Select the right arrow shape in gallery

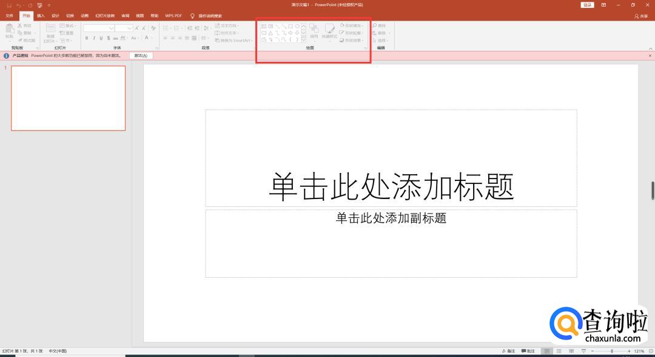(291, 33)
